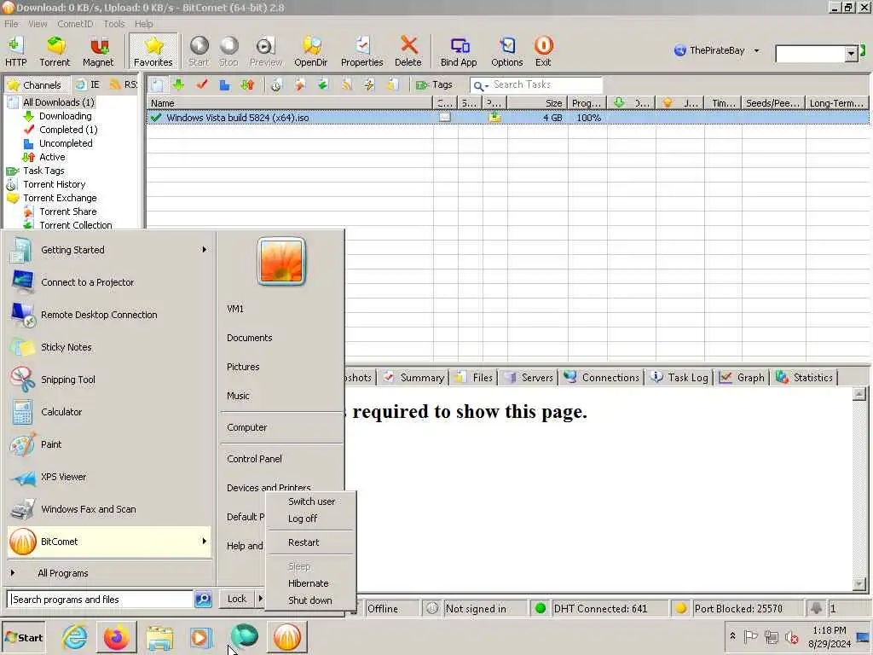Click the arrow next to the Lock button
Screen dimensions: 873x655
pos(260,599)
